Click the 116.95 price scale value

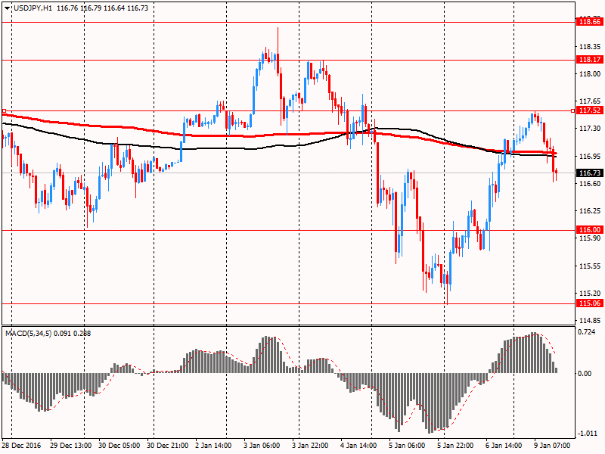click(590, 157)
